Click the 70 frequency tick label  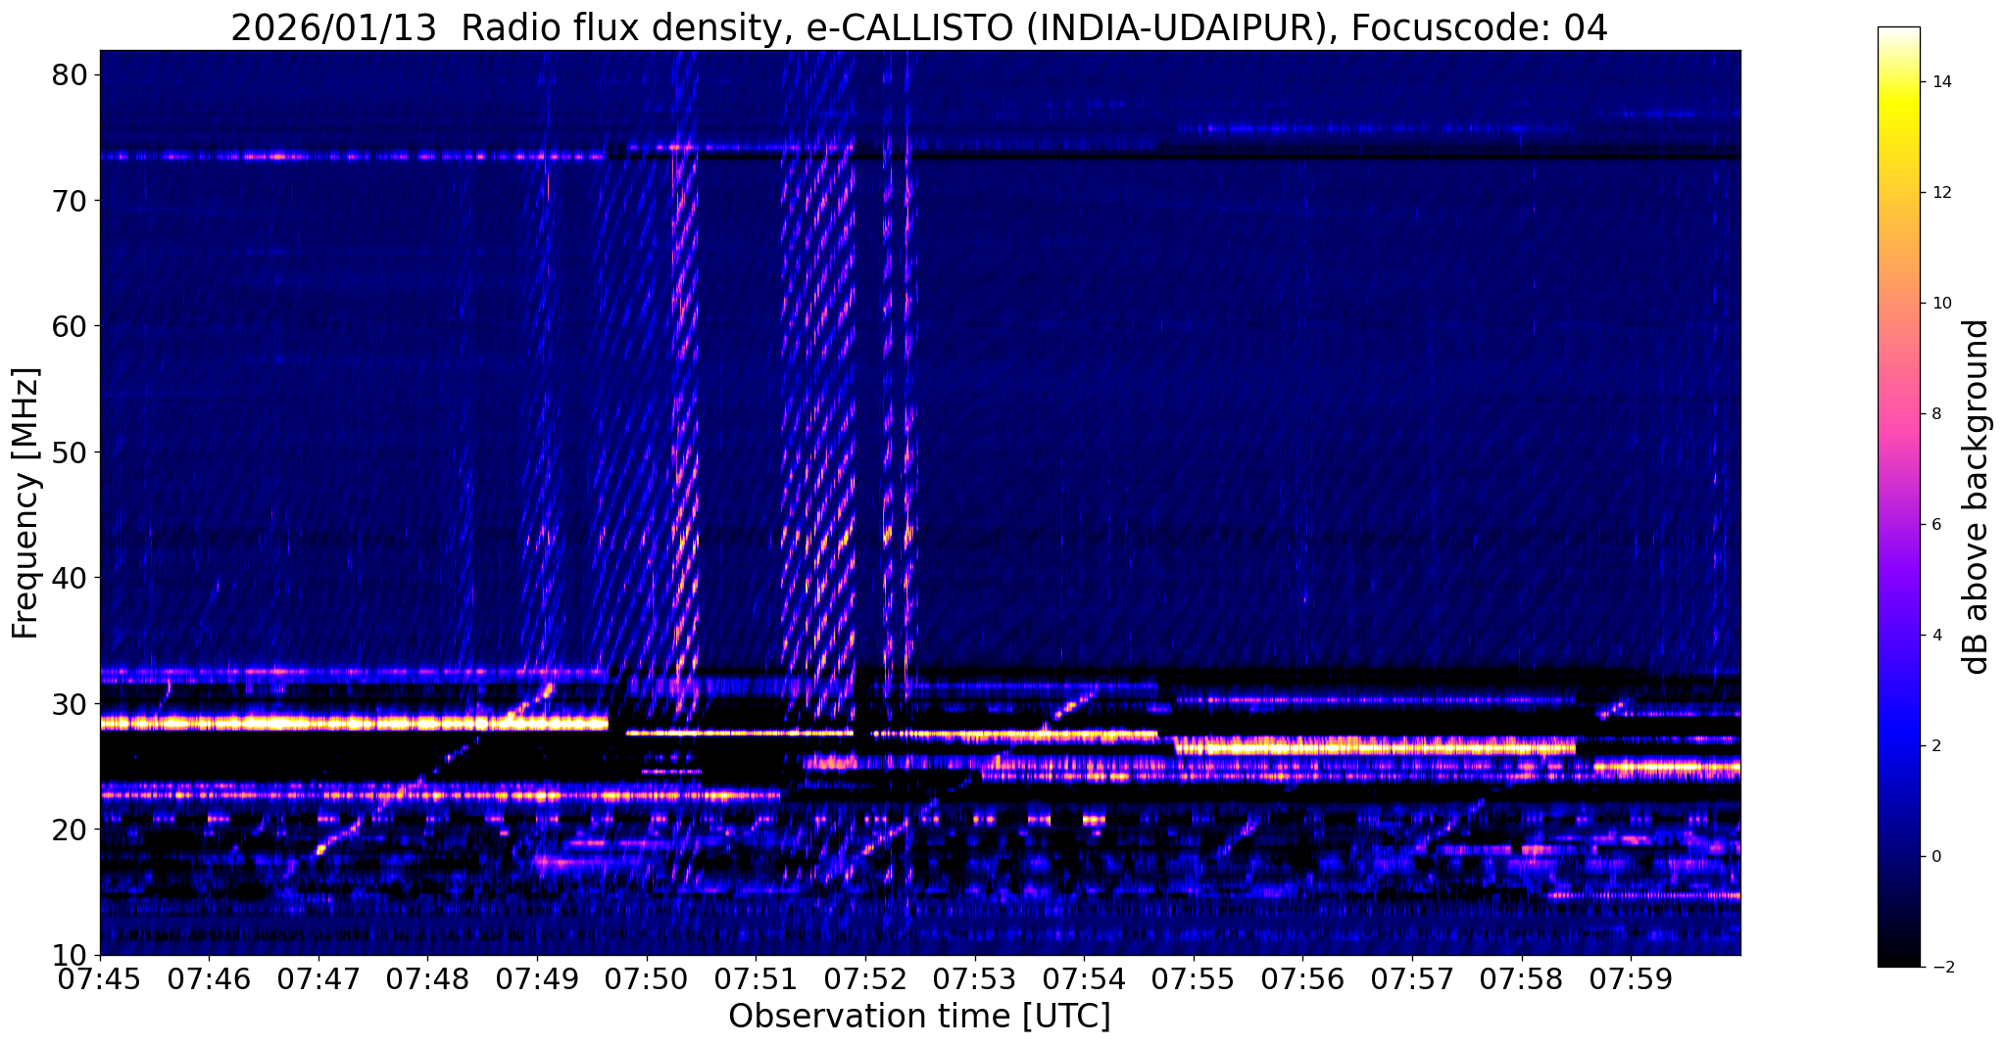click(69, 201)
